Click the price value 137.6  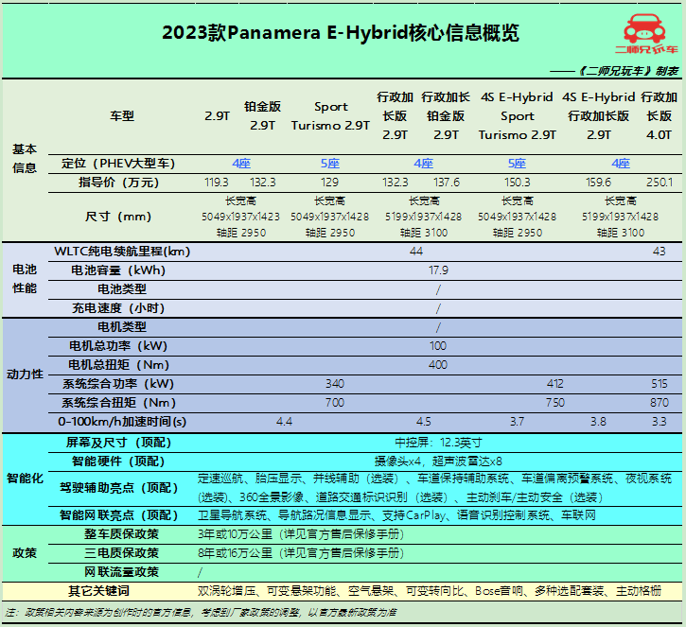tap(447, 183)
